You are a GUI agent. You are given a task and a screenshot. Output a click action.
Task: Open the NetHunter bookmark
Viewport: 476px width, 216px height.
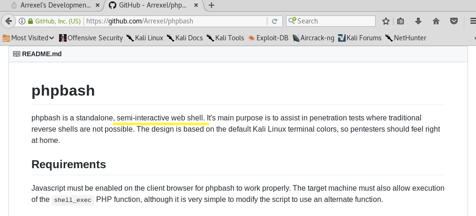click(x=406, y=38)
